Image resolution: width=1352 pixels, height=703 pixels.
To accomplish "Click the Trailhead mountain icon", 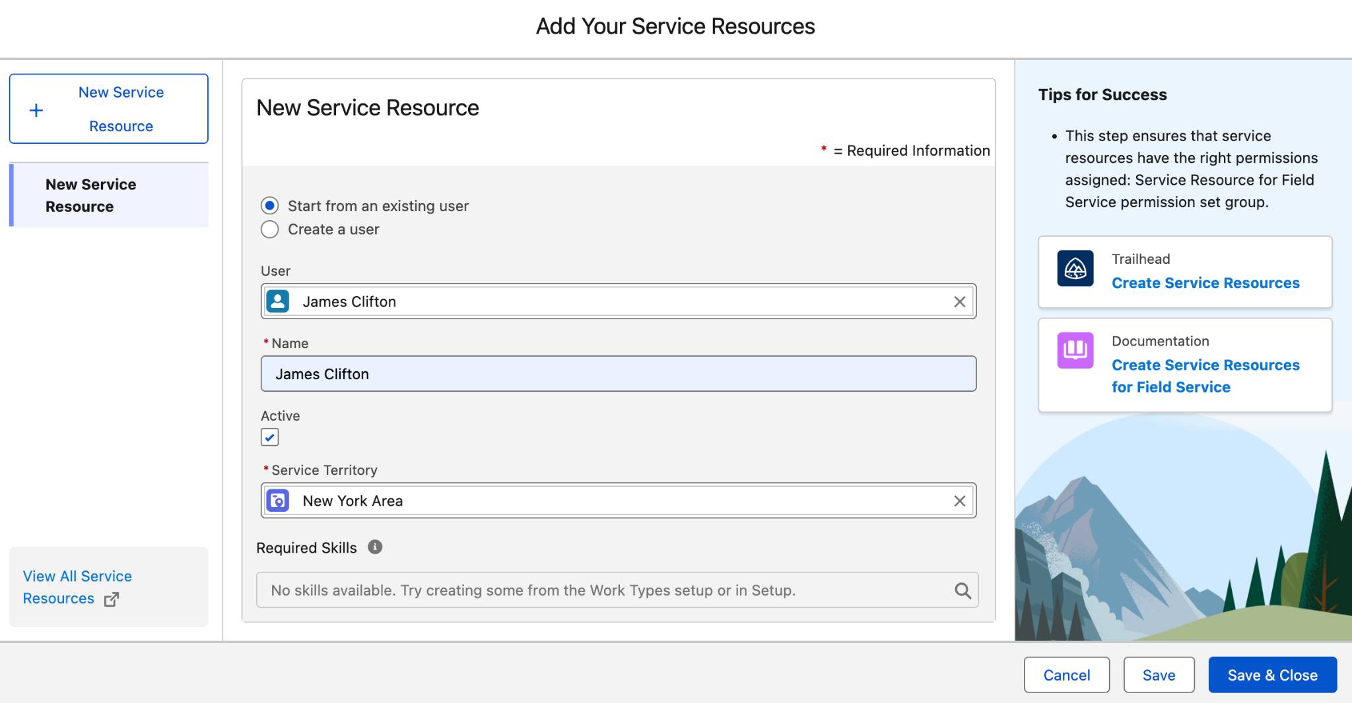I will point(1075,268).
